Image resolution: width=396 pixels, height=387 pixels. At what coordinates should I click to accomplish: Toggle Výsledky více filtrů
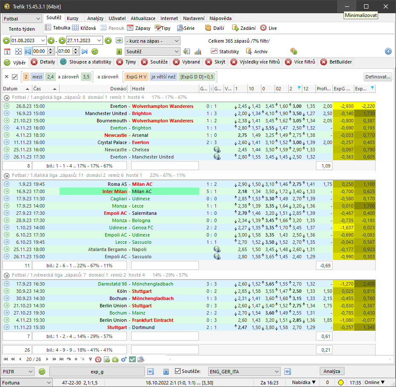pos(255,62)
